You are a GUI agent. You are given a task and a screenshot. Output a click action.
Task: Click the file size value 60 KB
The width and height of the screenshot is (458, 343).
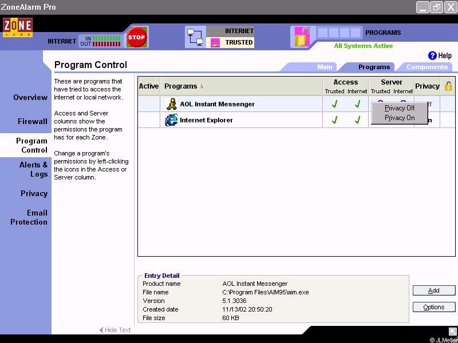tap(231, 318)
